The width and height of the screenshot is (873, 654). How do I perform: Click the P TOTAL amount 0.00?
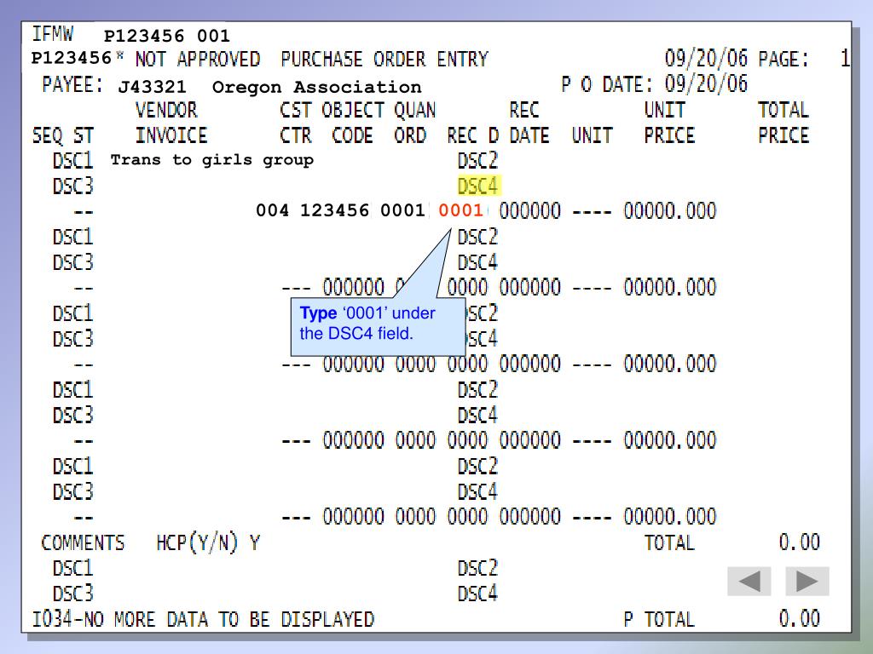[x=799, y=619]
